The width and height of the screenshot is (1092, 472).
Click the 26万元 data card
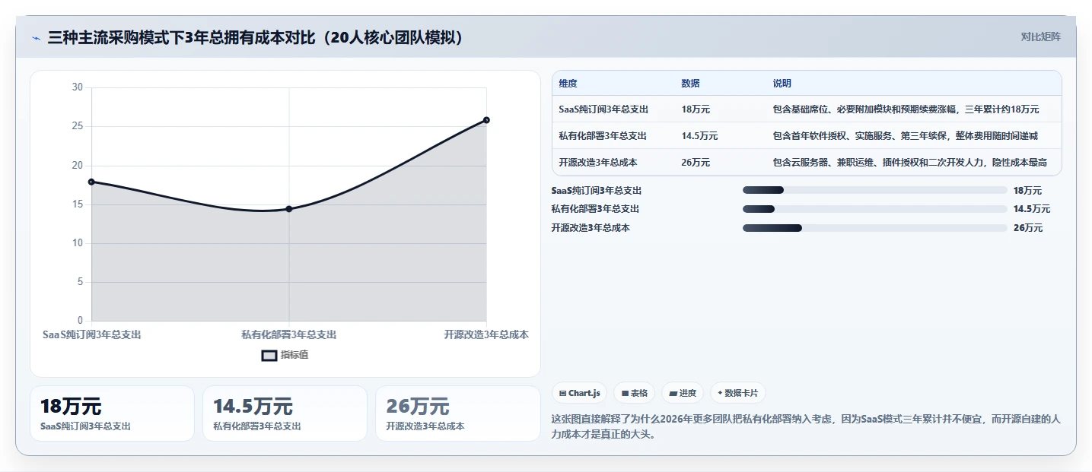[457, 413]
